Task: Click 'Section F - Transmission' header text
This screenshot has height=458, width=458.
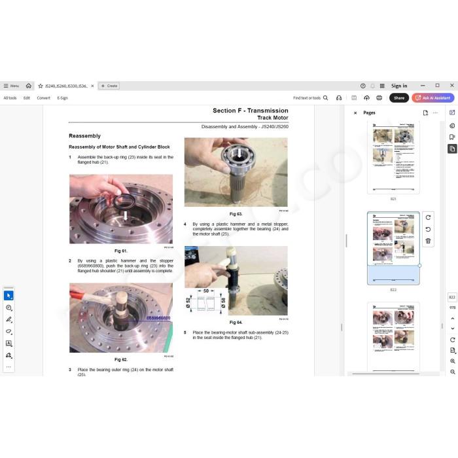Action: click(x=251, y=111)
